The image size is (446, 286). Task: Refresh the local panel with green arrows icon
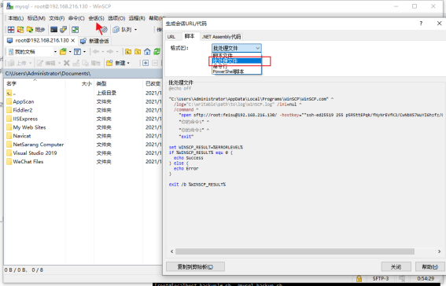click(x=157, y=52)
